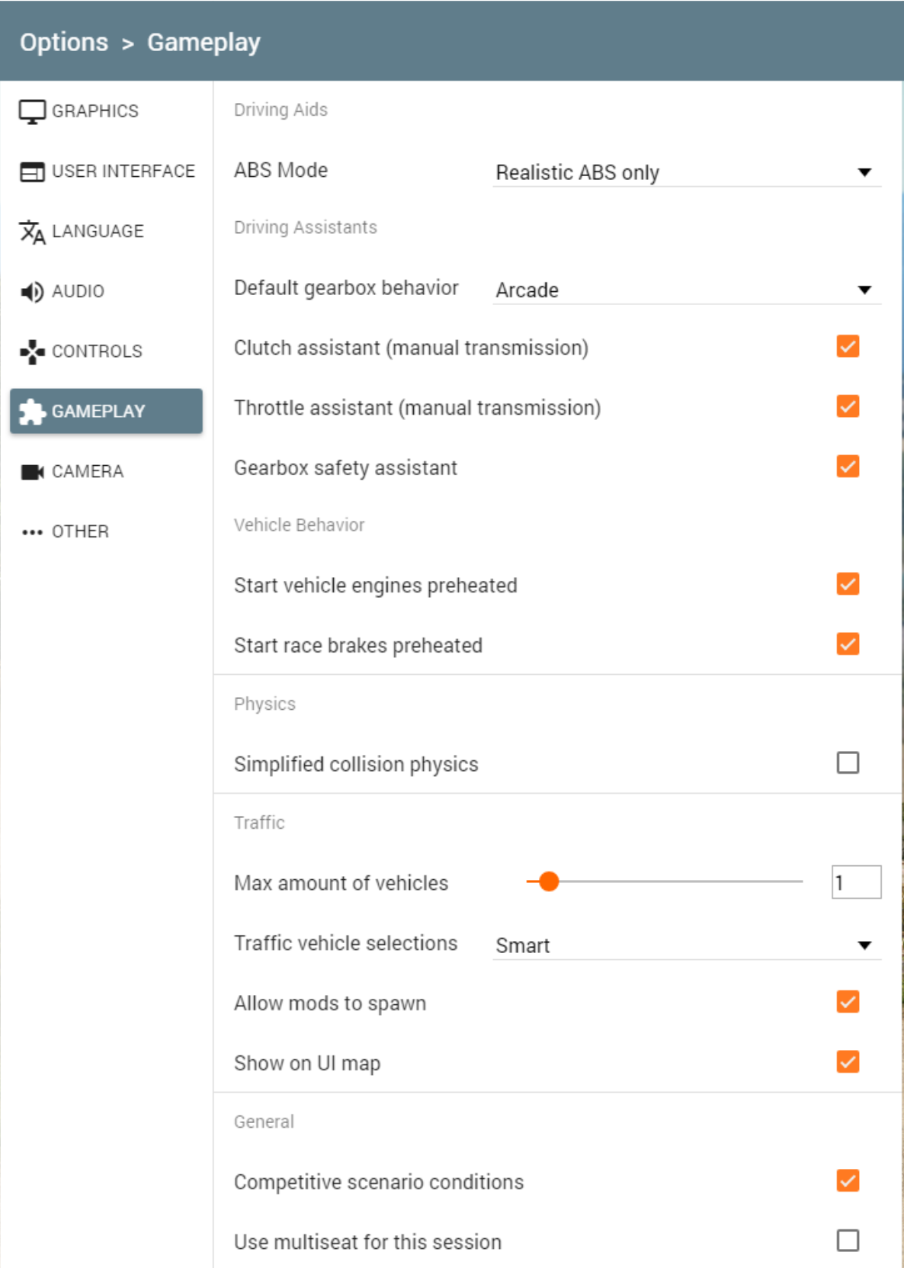The height and width of the screenshot is (1268, 904).
Task: Click the Audio speaker icon
Action: (32, 291)
